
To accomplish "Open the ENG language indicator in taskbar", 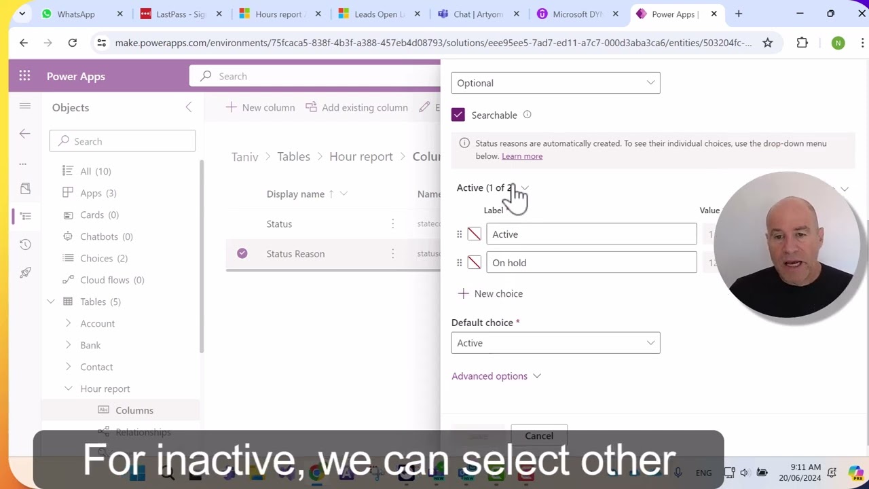I will 703,473.
